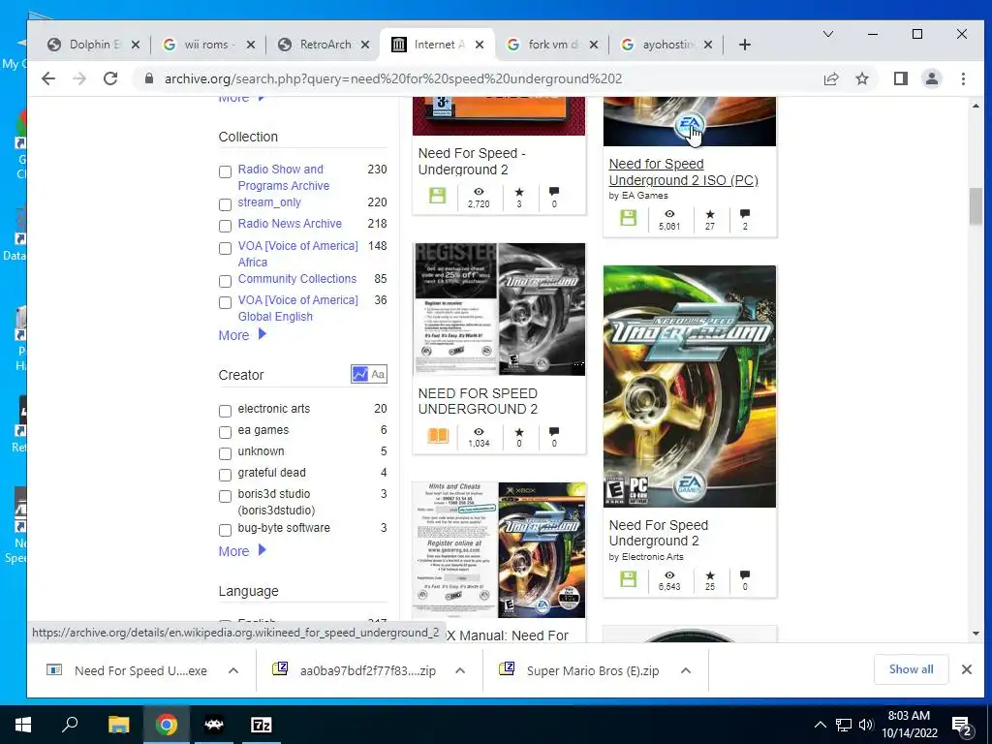Check the stream_only collection filter
This screenshot has height=744, width=992.
225,205
